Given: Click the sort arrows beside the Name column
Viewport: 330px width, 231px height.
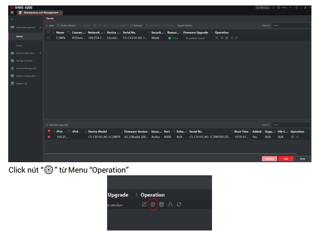Looking at the screenshot, I should pyautogui.click(x=68, y=32).
